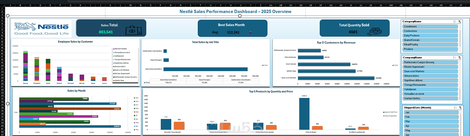
Task: Select Save-a-lot Markets in CompanyName slicer
Action: pos(430,71)
